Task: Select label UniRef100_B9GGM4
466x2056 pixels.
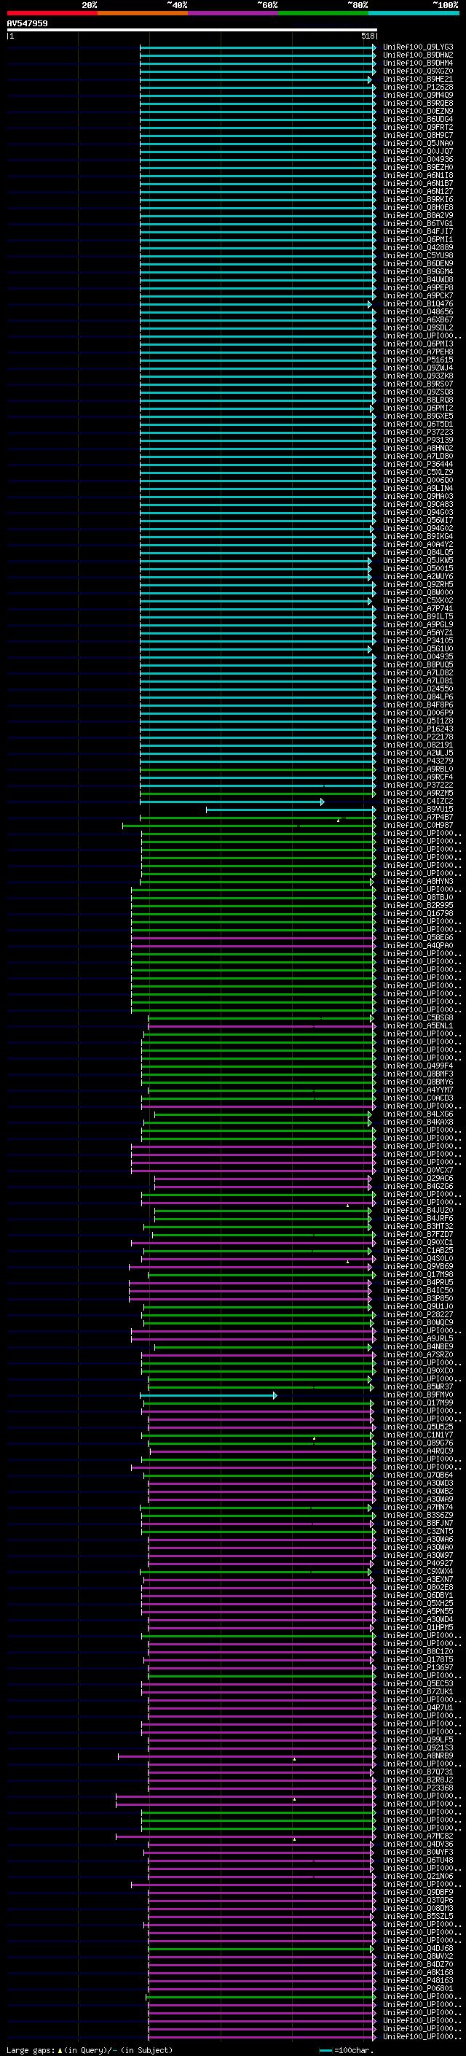Action: tap(418, 271)
